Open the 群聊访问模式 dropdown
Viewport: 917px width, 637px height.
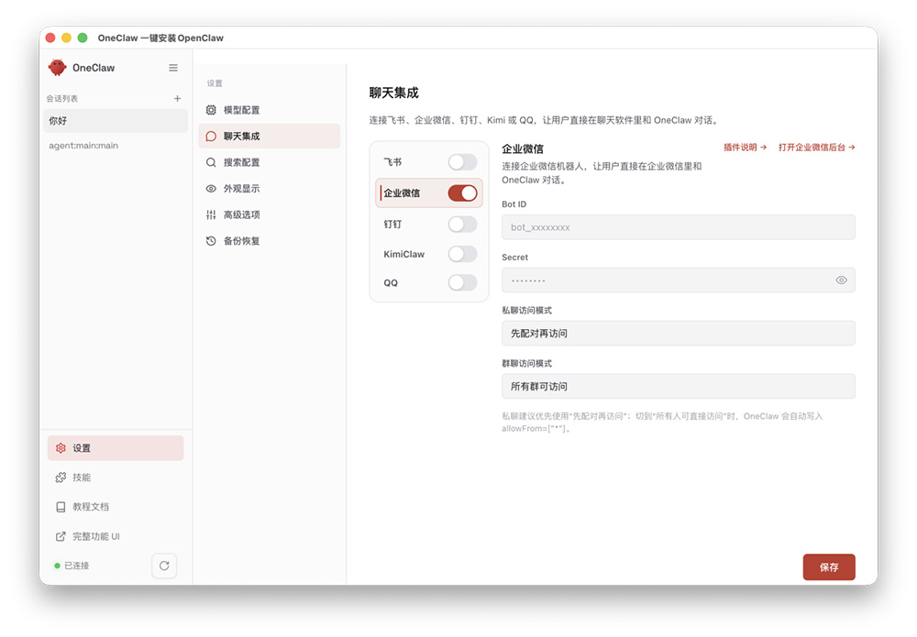pos(679,386)
